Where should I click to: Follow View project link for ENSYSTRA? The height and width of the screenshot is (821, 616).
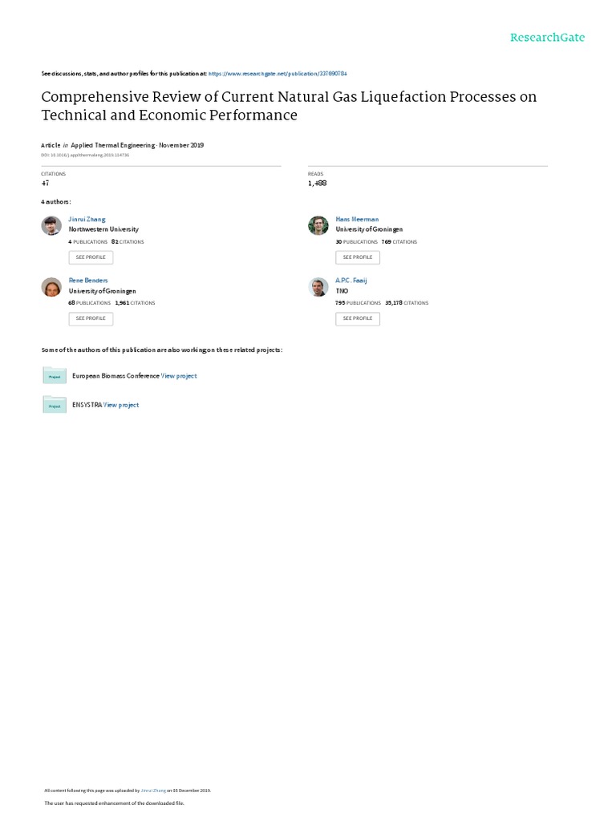[x=121, y=405]
